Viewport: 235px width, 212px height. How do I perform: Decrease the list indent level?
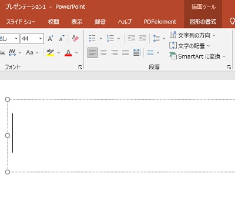pyautogui.click(x=132, y=38)
